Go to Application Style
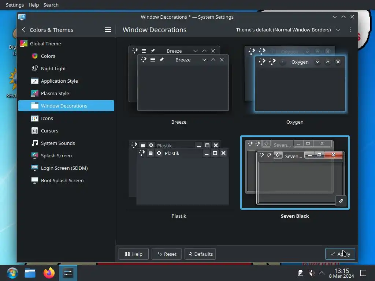Viewport: 375px width, 281px height. 66,81
